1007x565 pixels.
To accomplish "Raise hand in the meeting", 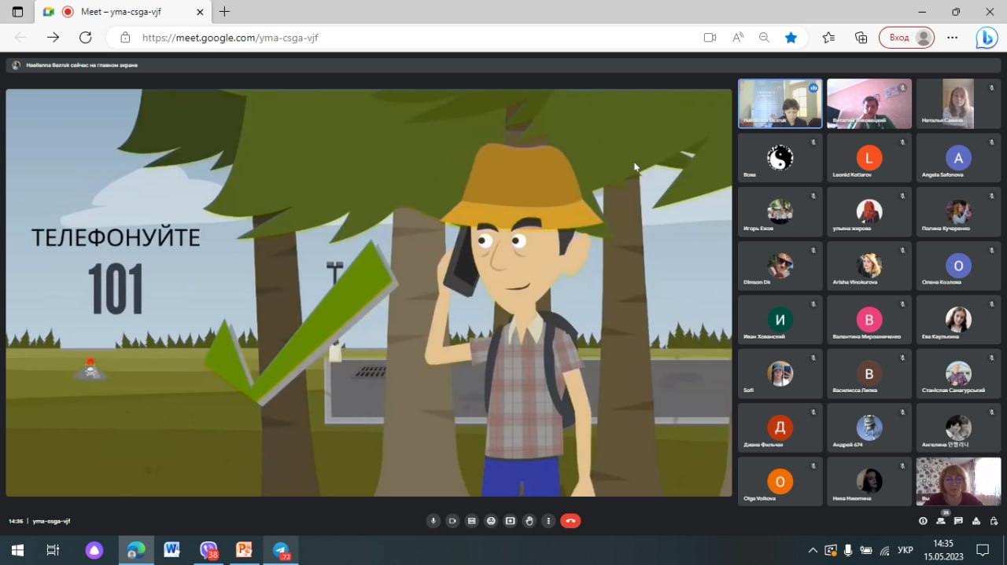I will pos(529,521).
